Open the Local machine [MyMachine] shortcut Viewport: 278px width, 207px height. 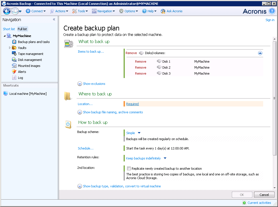[x=28, y=94]
